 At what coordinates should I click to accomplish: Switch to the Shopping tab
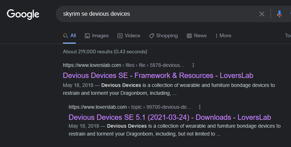point(163,36)
